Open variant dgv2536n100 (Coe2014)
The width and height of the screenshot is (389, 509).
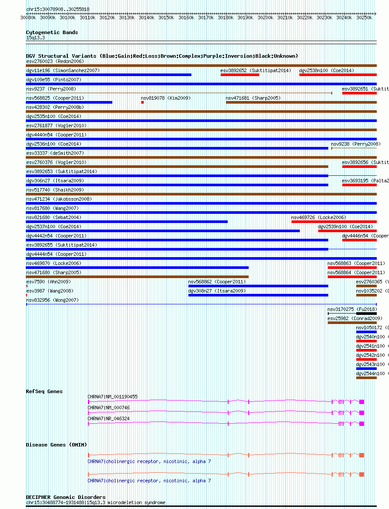tap(54, 144)
